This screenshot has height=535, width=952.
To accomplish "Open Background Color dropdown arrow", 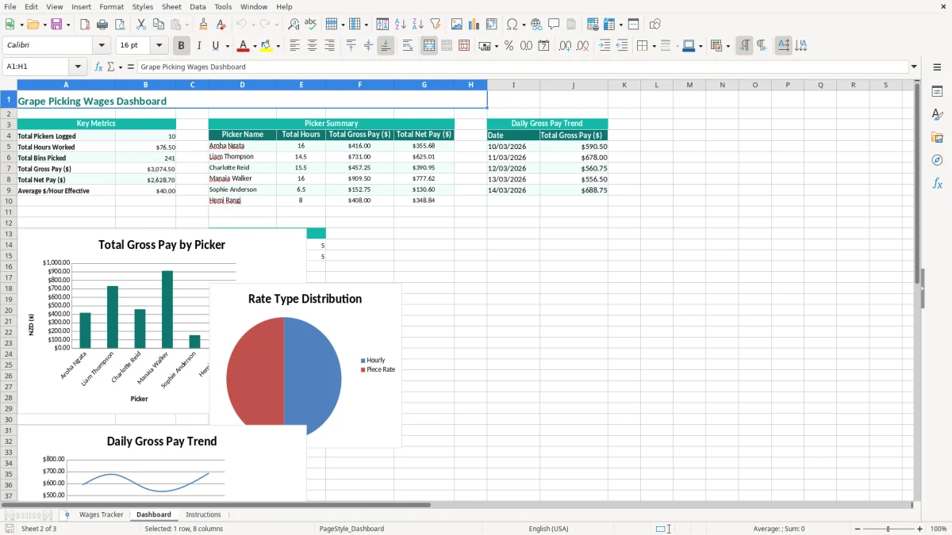I will coord(278,46).
